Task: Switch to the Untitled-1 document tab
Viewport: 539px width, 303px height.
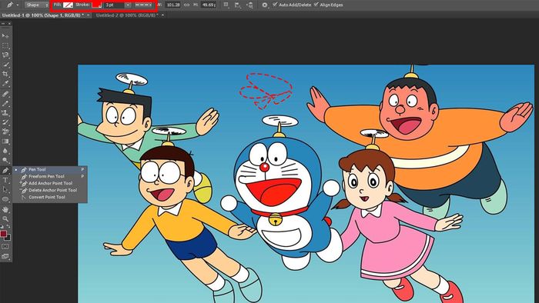Action: tap(42, 15)
